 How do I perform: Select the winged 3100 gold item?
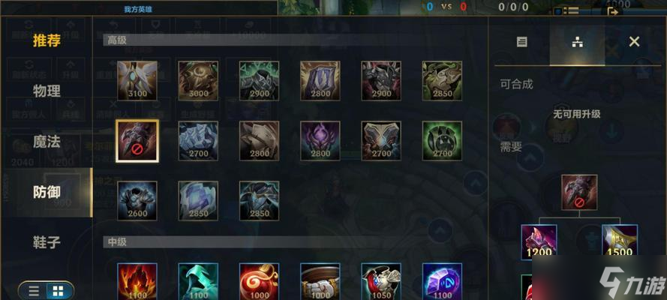137,81
